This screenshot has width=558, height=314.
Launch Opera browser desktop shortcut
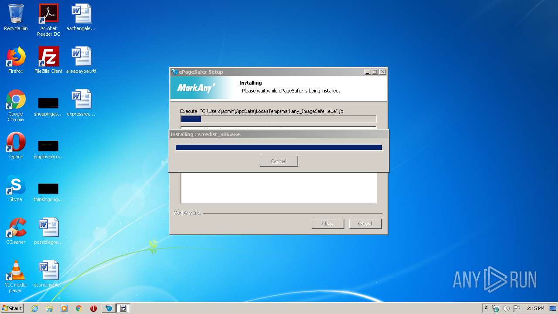pyautogui.click(x=16, y=146)
